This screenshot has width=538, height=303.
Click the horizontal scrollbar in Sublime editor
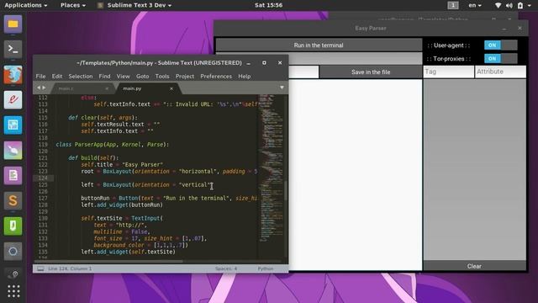[108, 261]
